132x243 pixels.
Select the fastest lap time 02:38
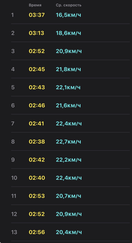pos(37,142)
